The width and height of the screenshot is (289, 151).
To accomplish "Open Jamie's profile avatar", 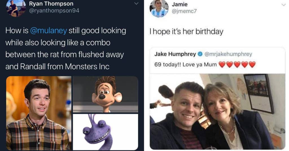I will (x=159, y=8).
